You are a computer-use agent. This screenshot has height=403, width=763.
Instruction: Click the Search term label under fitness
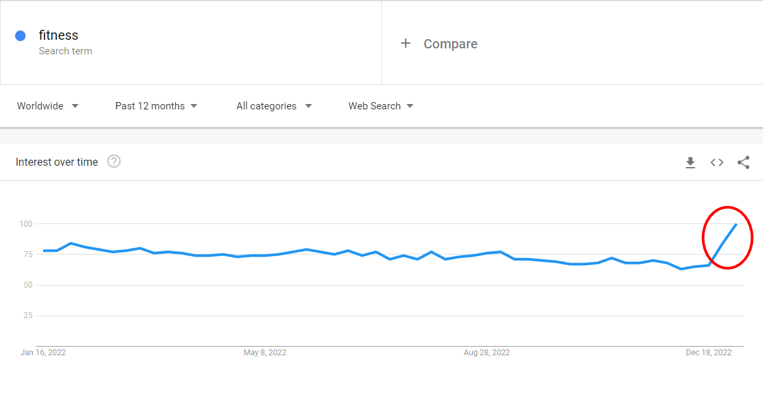tap(65, 51)
